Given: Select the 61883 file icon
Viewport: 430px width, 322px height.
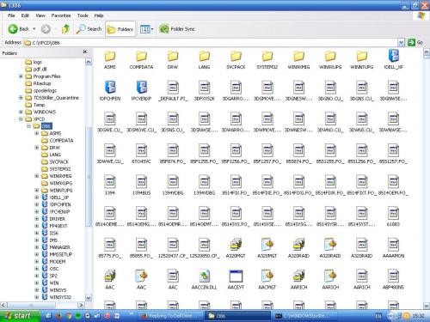Looking at the screenshot, I should (x=393, y=213).
